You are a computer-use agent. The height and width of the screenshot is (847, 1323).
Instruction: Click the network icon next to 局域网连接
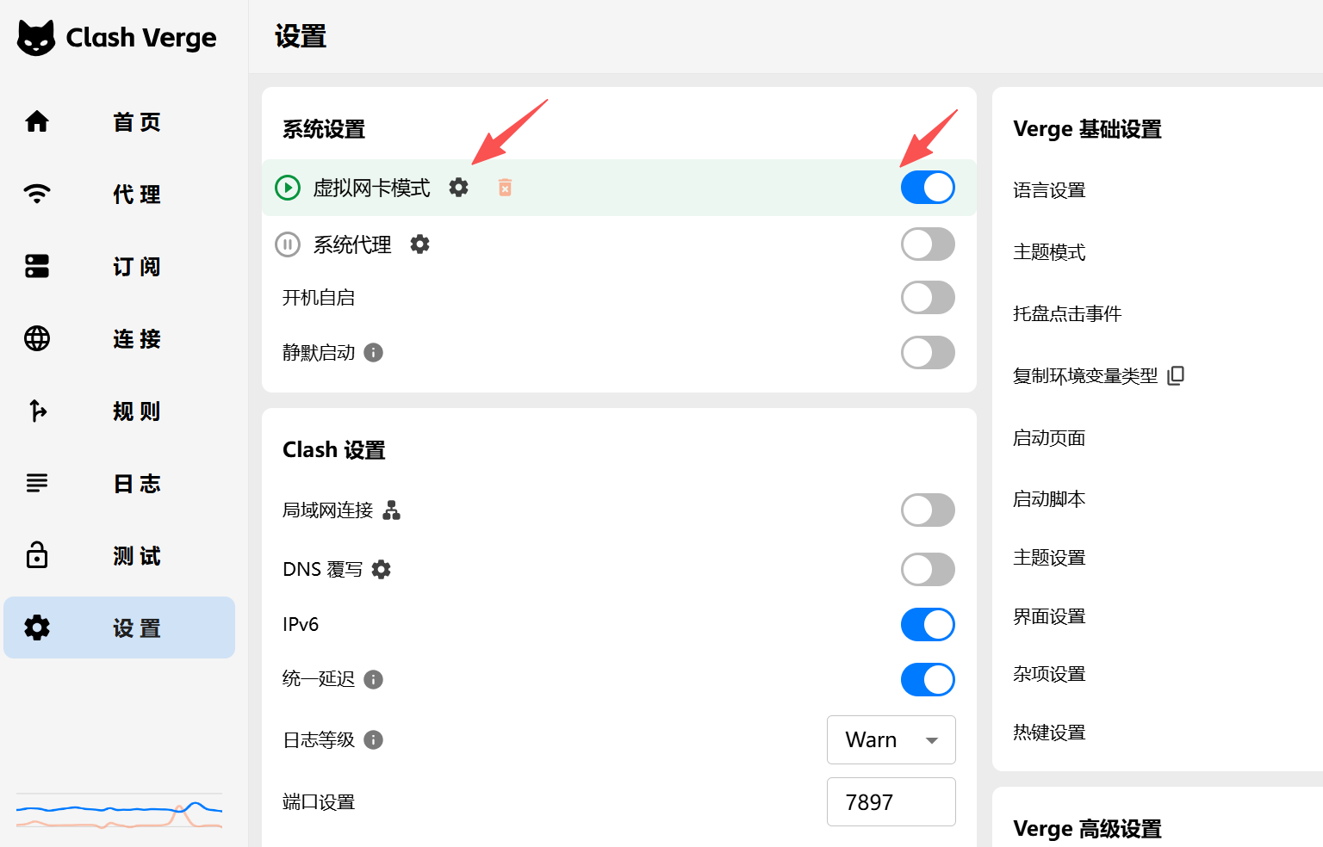(x=391, y=510)
